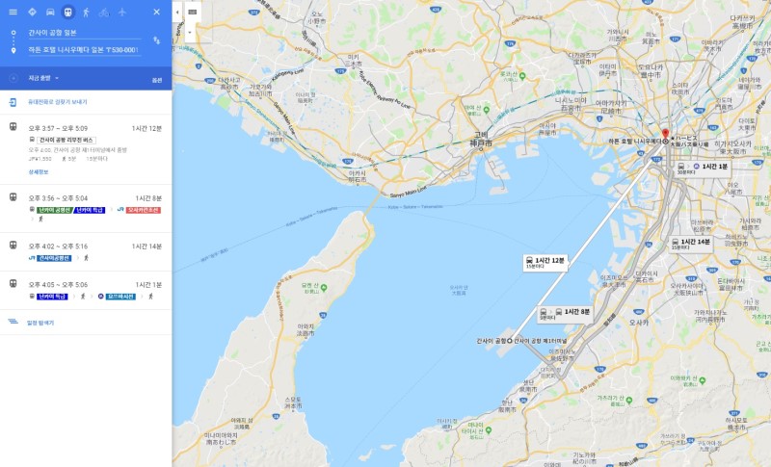Open details link for limousine bus route
Viewport: 771px width, 467px height.
click(39, 171)
